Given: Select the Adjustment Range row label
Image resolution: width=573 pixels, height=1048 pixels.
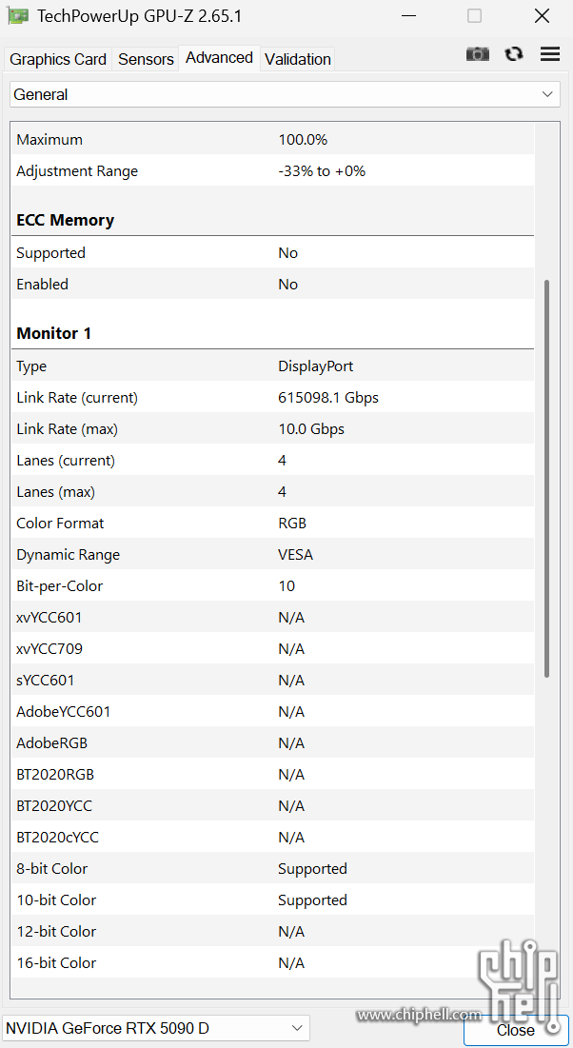Looking at the screenshot, I should pyautogui.click(x=77, y=171).
